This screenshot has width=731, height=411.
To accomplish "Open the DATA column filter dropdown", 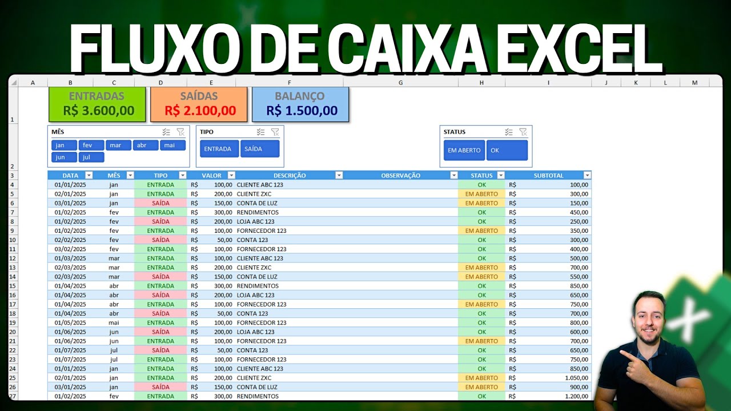I will point(89,175).
